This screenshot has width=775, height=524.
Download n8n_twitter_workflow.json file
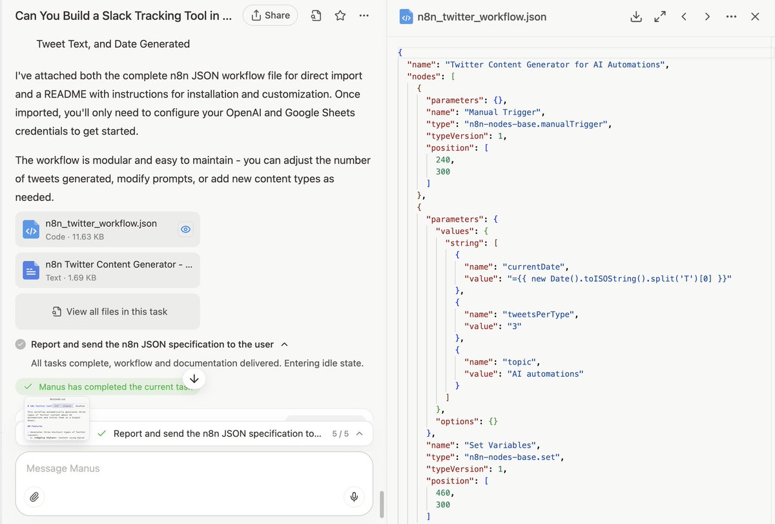[636, 17]
